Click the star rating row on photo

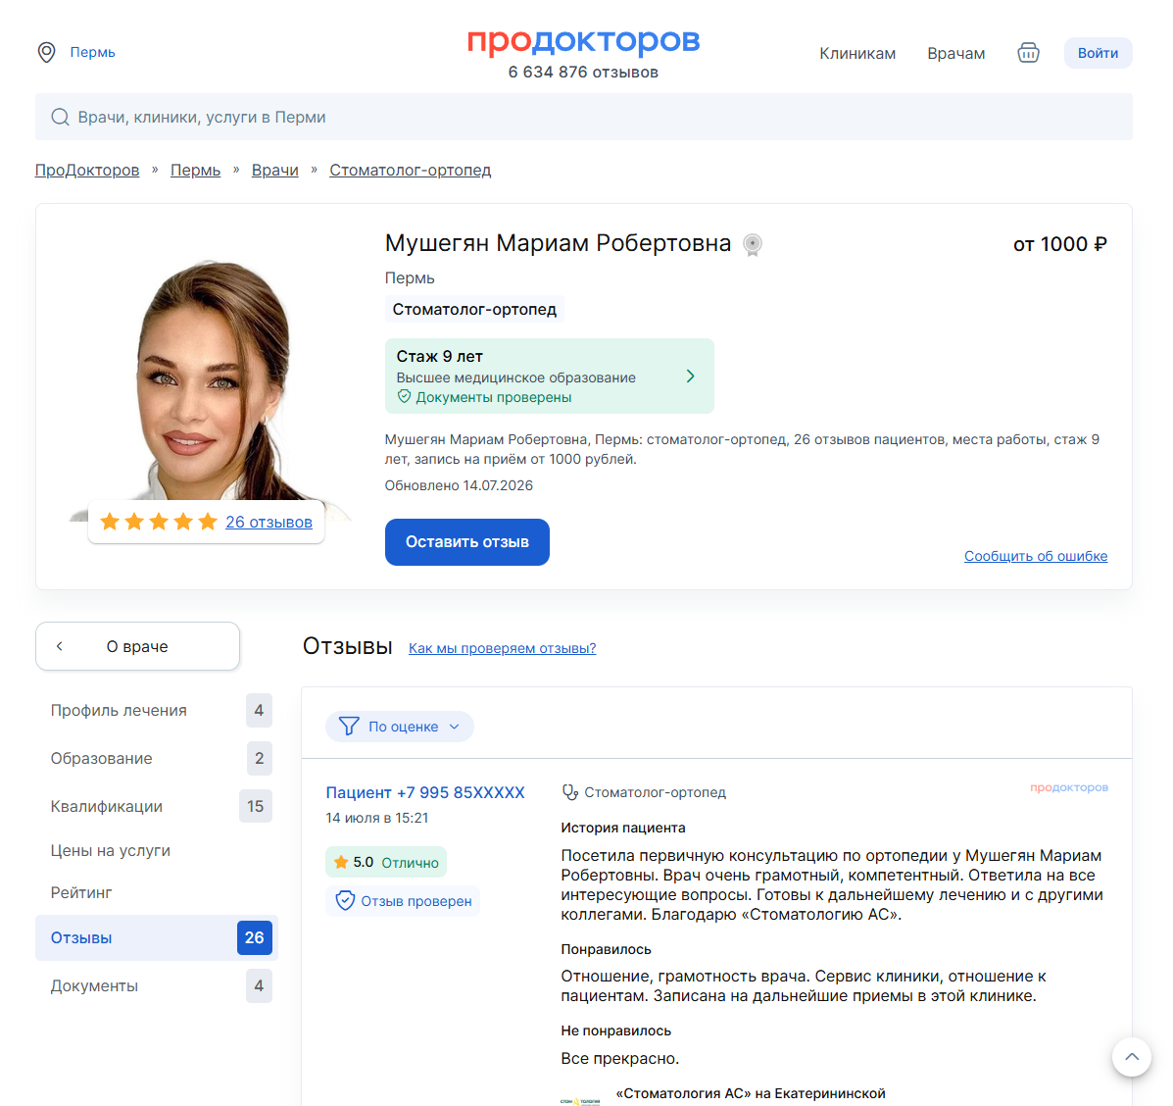[x=159, y=523]
